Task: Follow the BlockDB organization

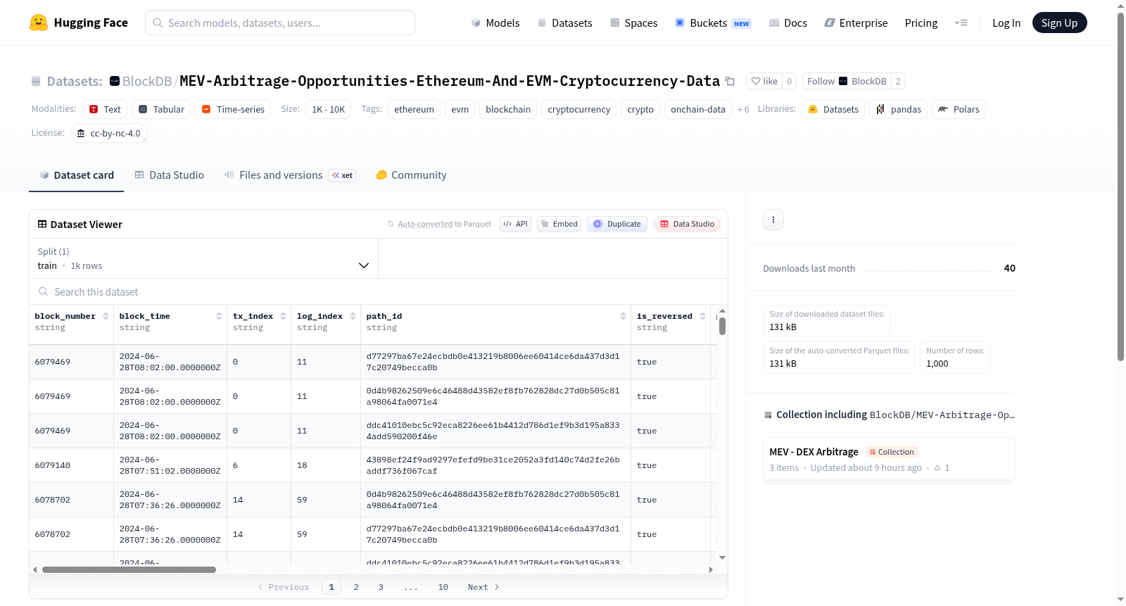Action: tap(847, 82)
